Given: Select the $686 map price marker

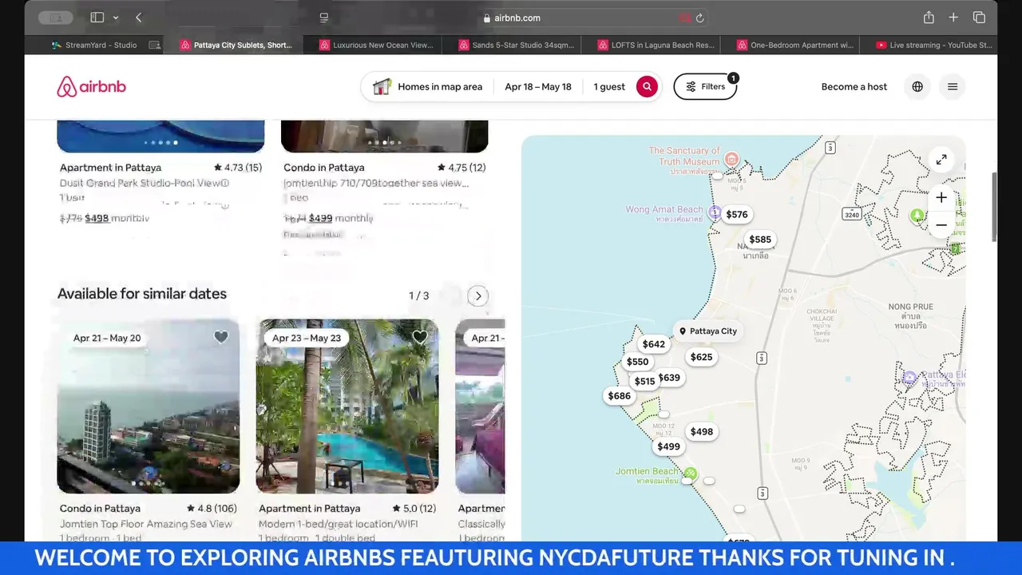Looking at the screenshot, I should click(x=619, y=395).
